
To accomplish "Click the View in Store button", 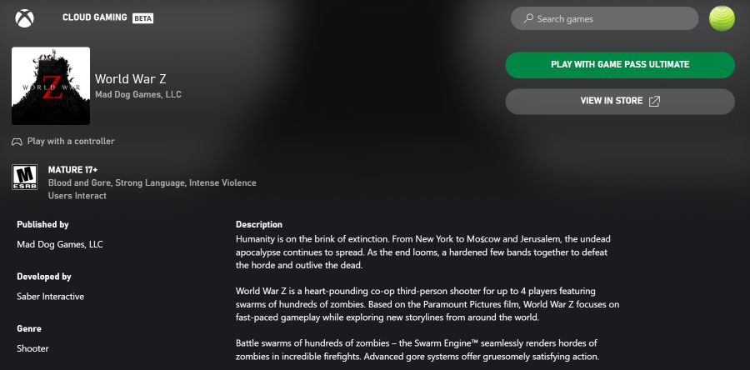I will pos(620,102).
